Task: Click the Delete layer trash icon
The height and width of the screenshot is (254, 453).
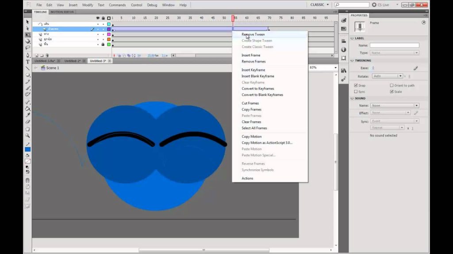Action: (x=47, y=56)
